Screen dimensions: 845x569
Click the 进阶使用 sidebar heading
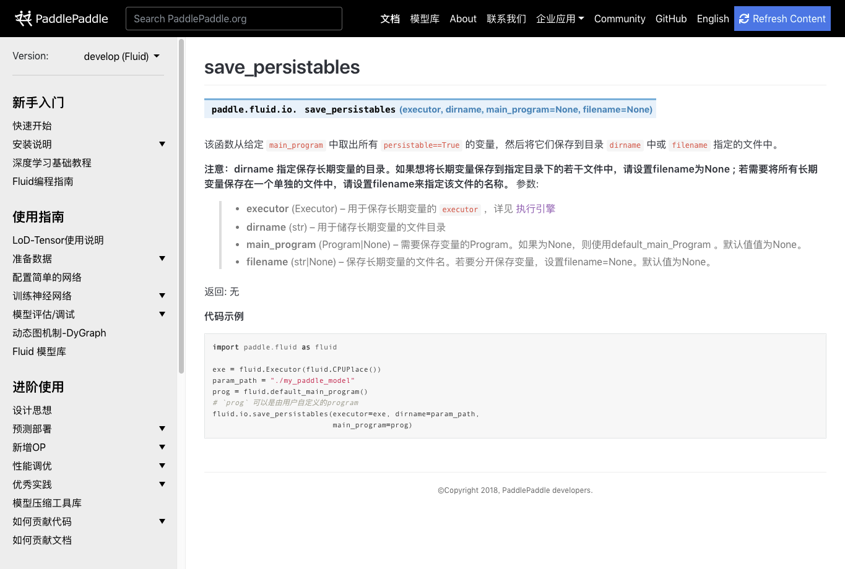(38, 387)
